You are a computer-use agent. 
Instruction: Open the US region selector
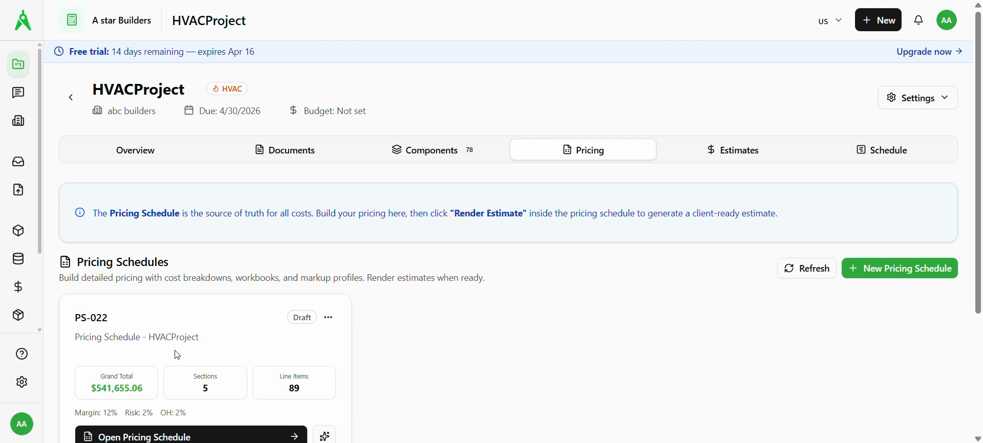[829, 21]
